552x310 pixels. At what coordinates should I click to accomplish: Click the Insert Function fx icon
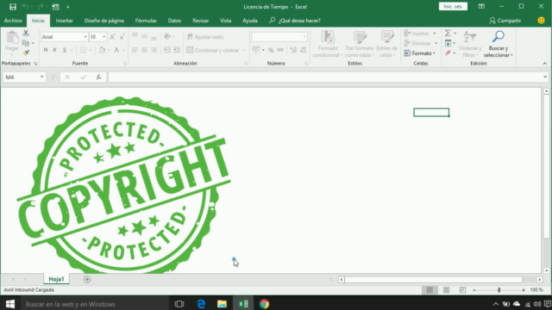[98, 77]
